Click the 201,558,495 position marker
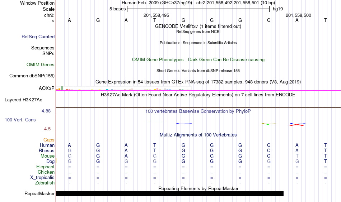 (157, 15)
